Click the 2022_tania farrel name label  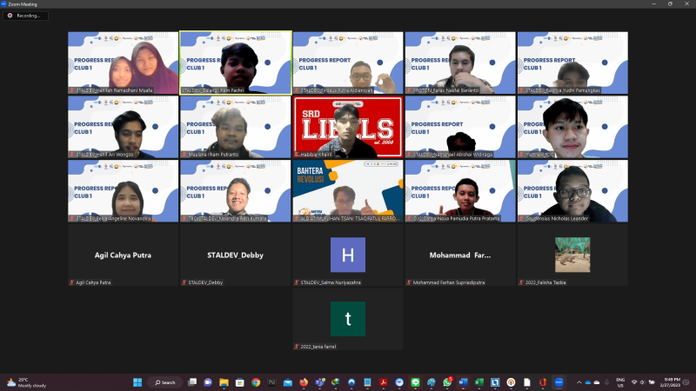point(318,347)
